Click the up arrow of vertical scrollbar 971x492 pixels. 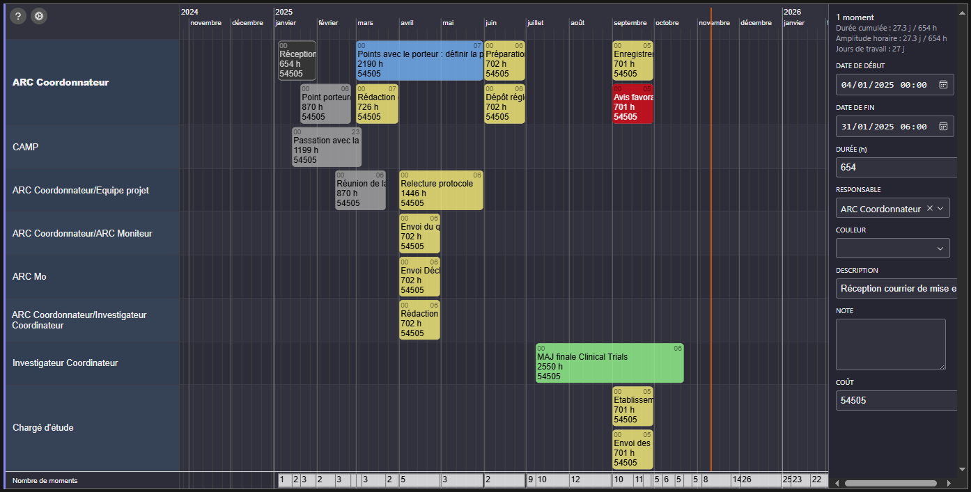coord(963,10)
